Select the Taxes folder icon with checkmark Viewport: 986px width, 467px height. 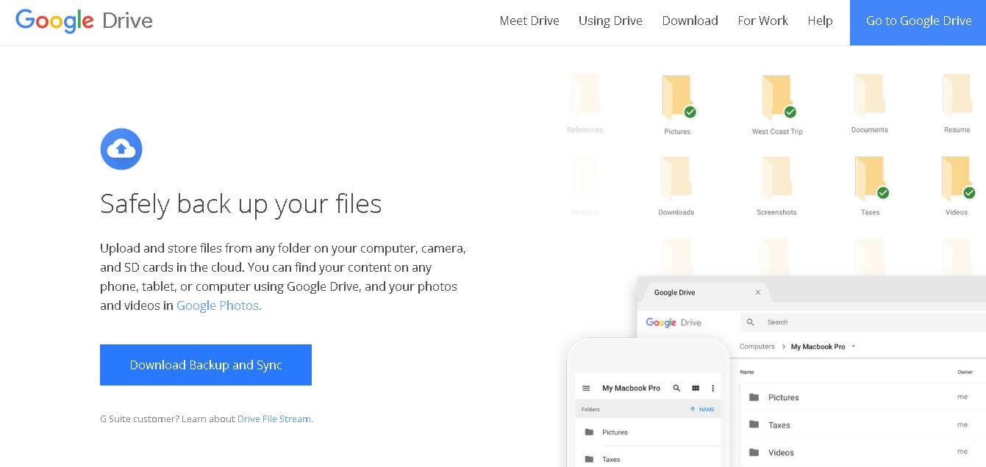tap(872, 178)
